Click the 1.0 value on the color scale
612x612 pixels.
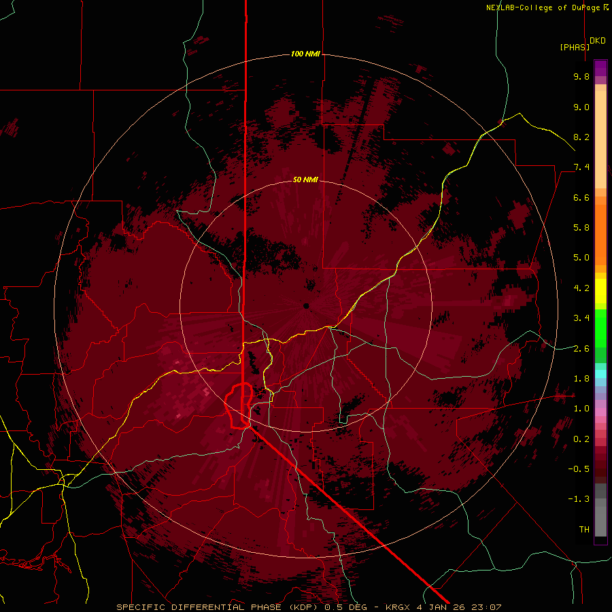click(581, 409)
